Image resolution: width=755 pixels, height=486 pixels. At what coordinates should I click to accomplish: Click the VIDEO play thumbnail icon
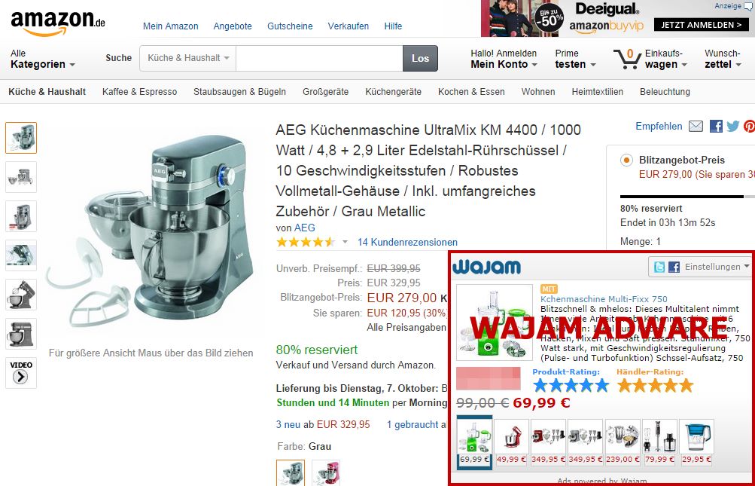pos(21,372)
